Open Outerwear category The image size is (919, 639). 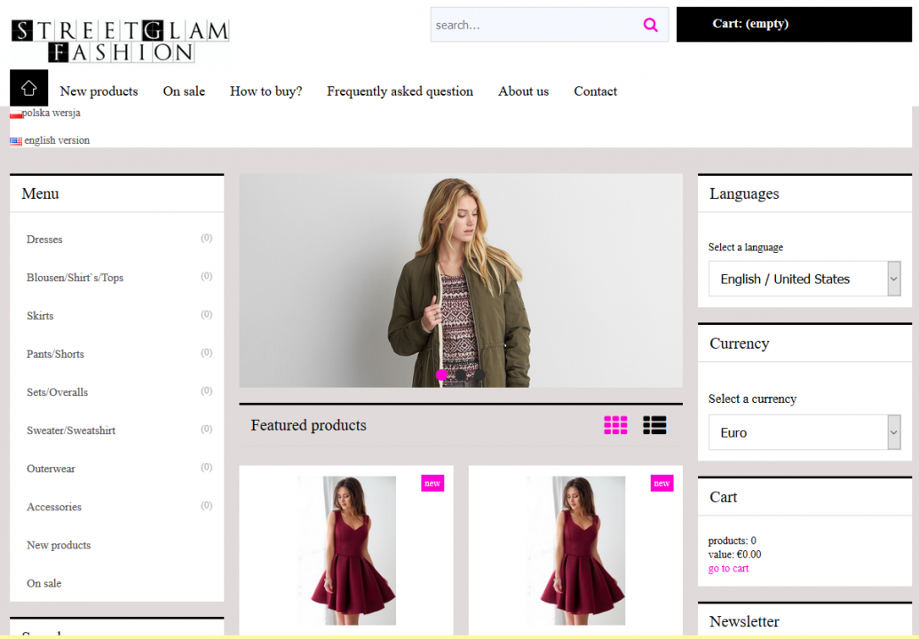[51, 469]
